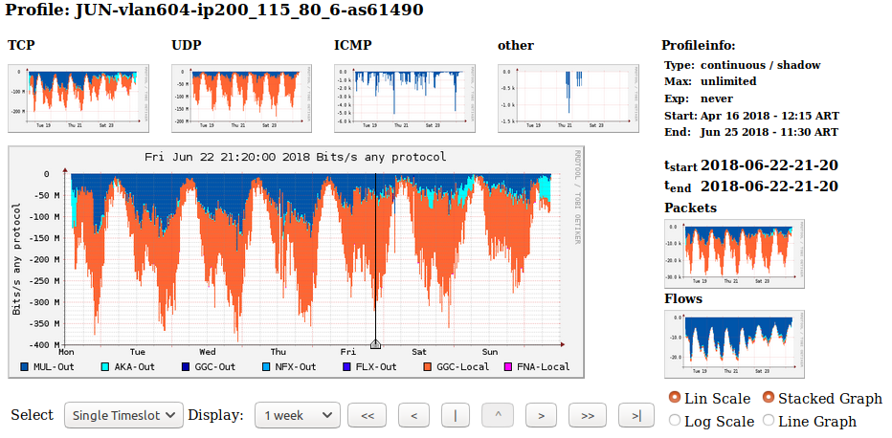Show the 'other' protocol thumbnail graph
This screenshot has height=438, width=892.
(x=569, y=98)
